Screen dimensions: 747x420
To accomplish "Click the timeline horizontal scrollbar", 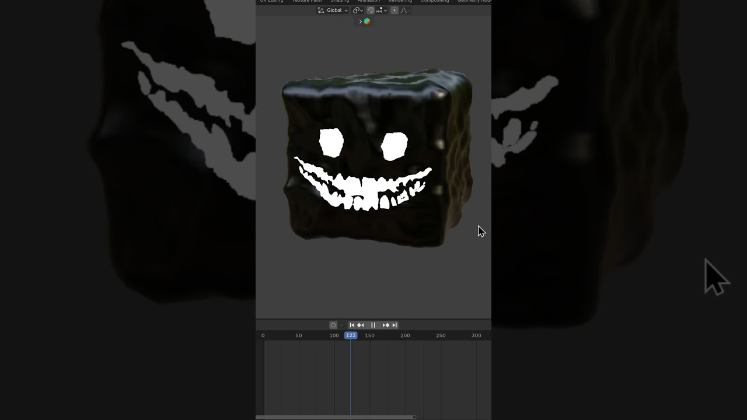I will tap(336, 417).
